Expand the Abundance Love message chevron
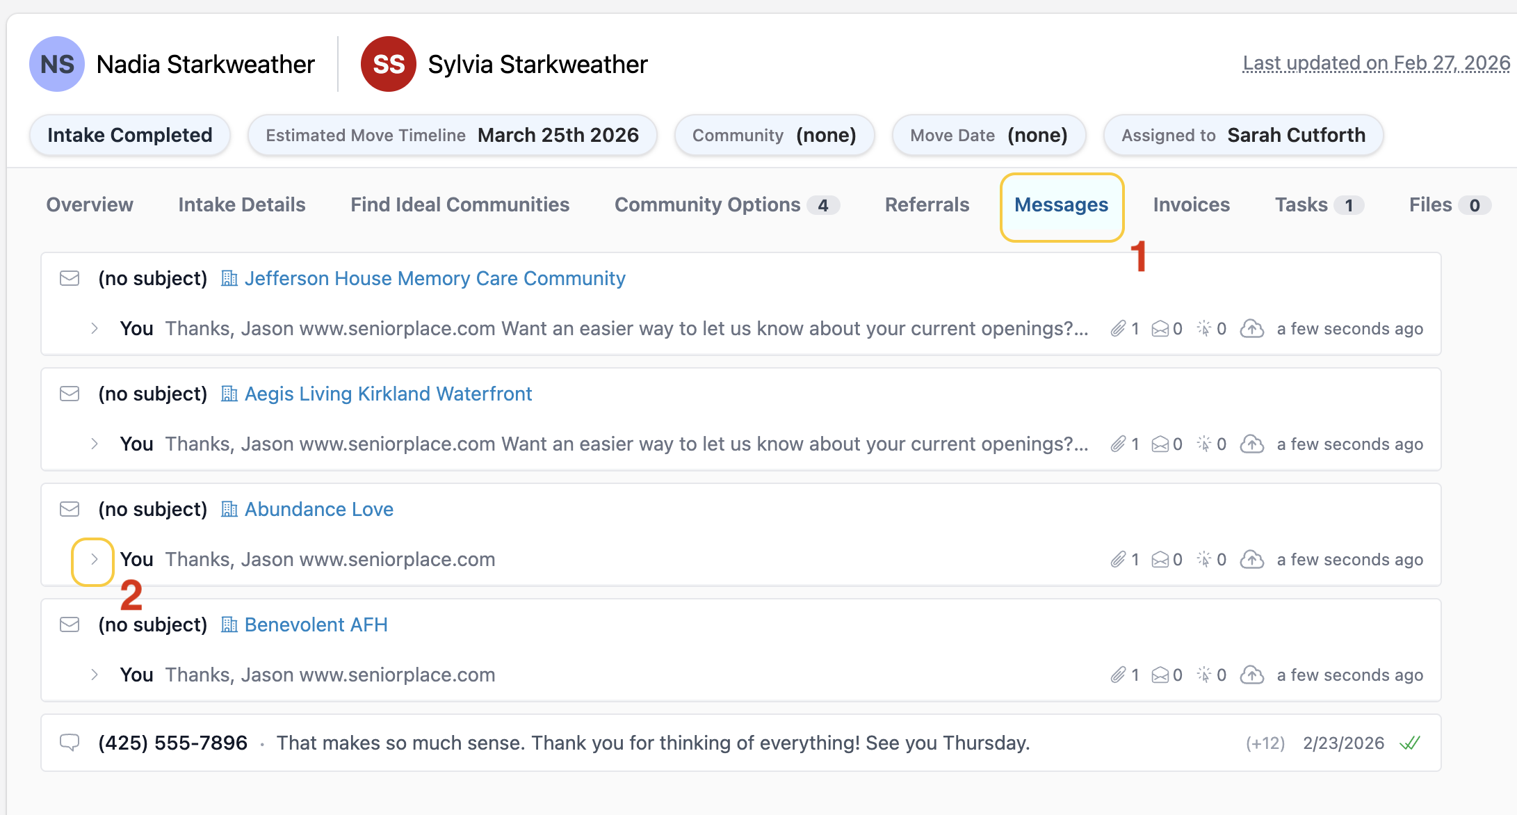Screen dimensions: 1517x815 [x=95, y=559]
